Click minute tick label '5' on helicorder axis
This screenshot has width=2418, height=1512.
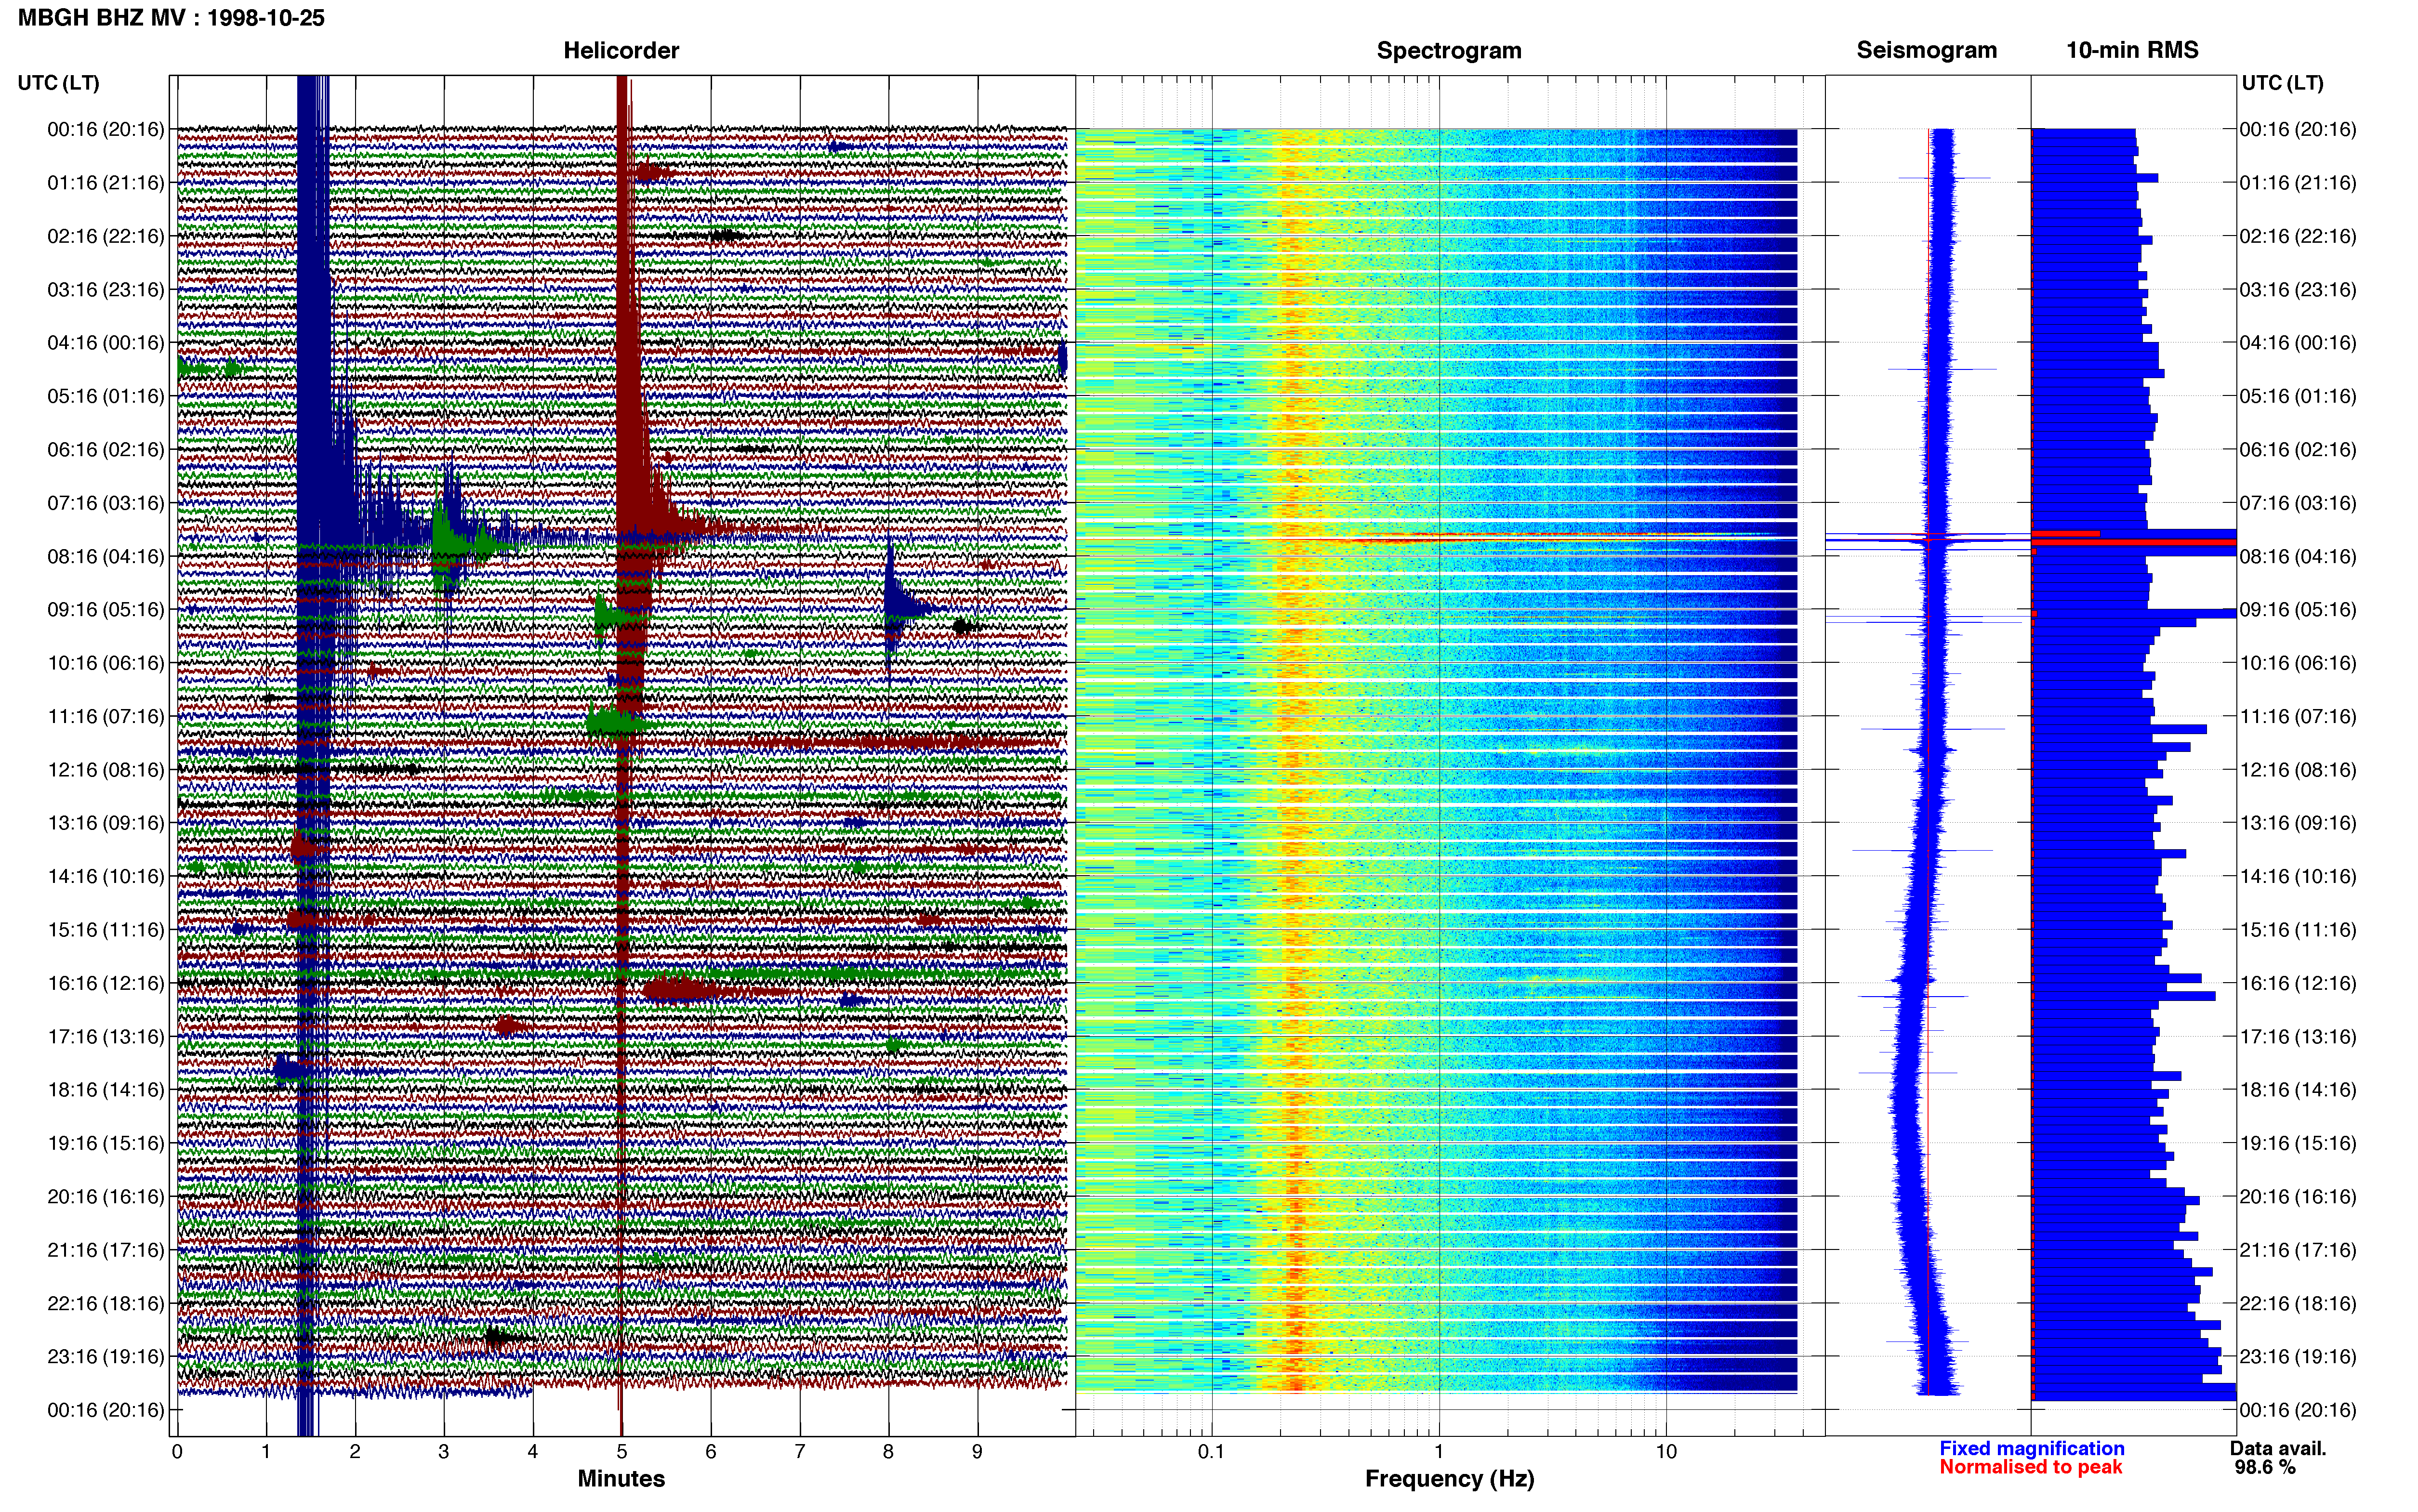coord(622,1452)
